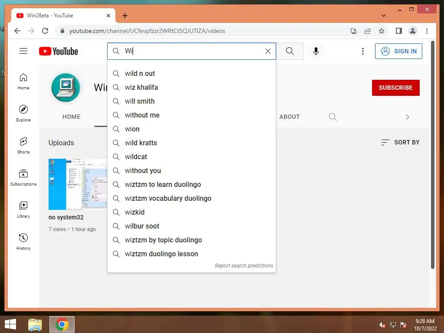Click the channel search magnifier icon
Screen dimensions: 444x333
point(333,117)
